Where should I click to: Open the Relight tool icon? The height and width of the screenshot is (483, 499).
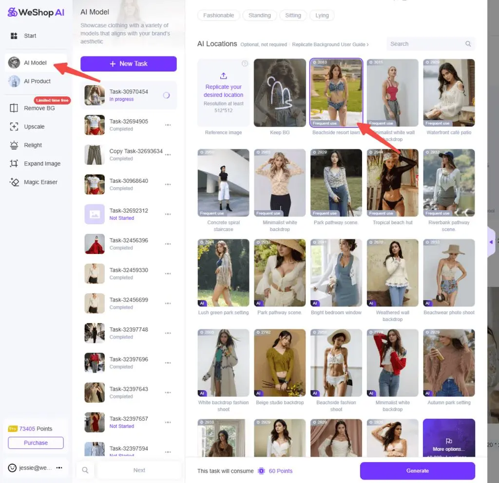coord(14,145)
